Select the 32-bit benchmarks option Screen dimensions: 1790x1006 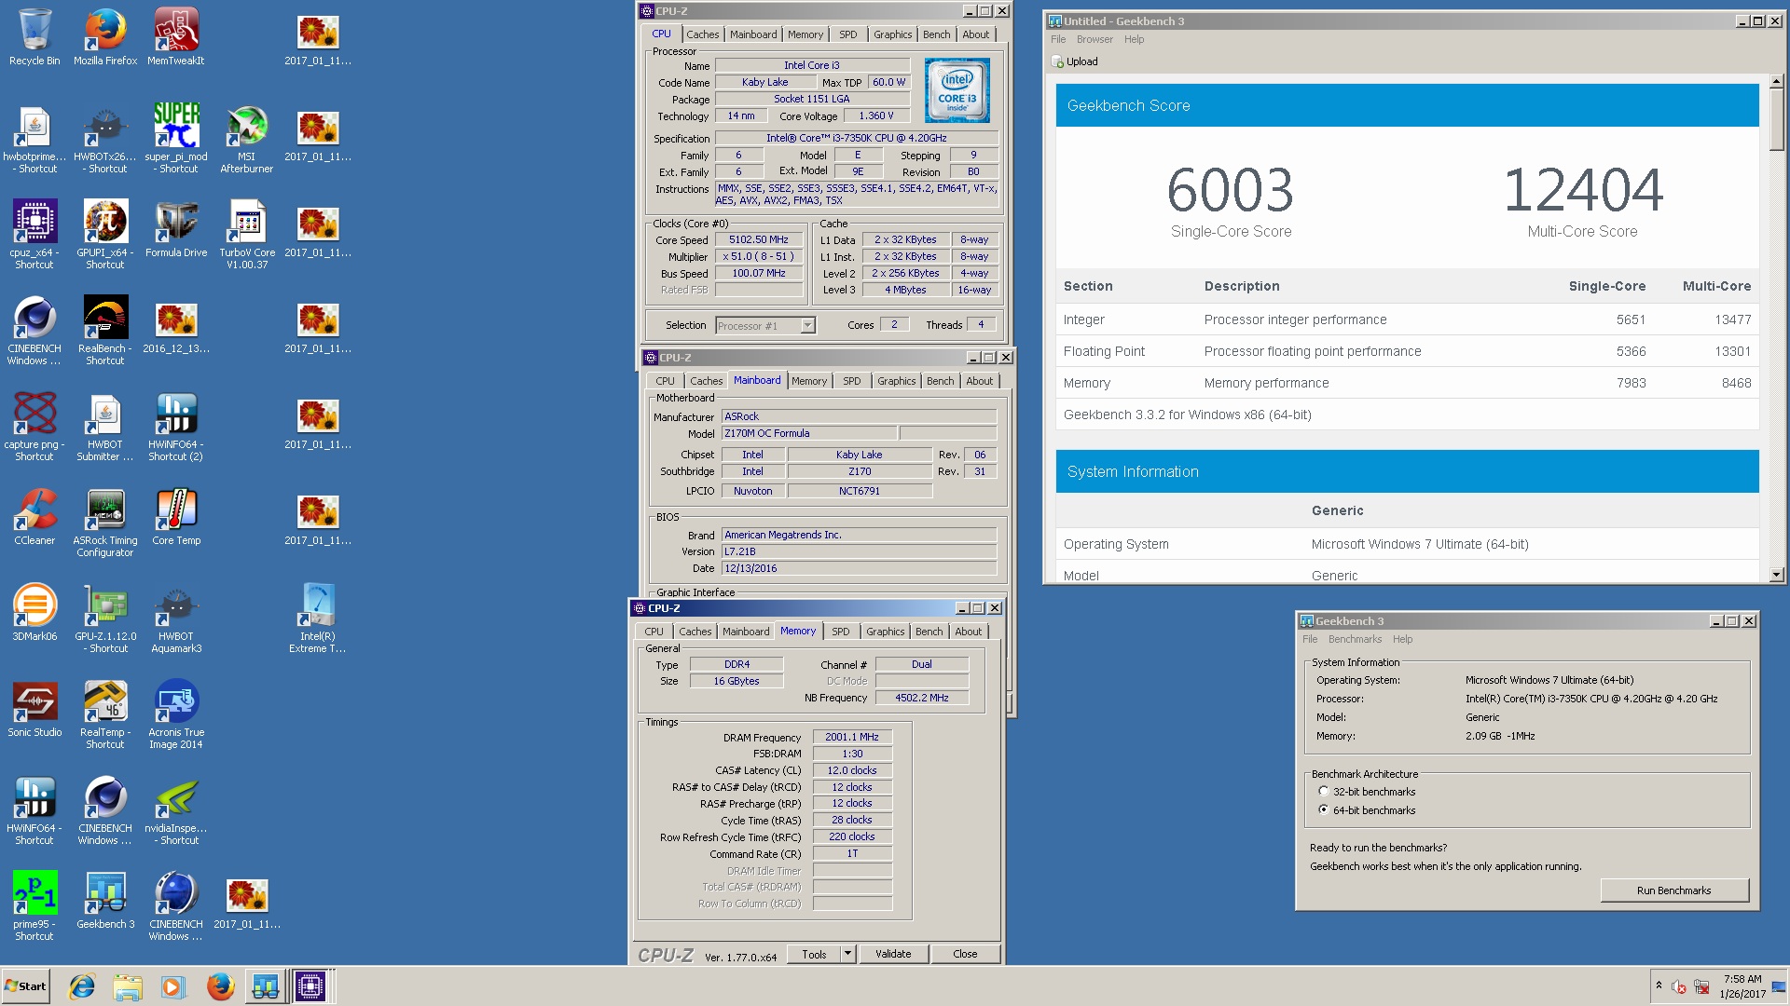click(1323, 792)
